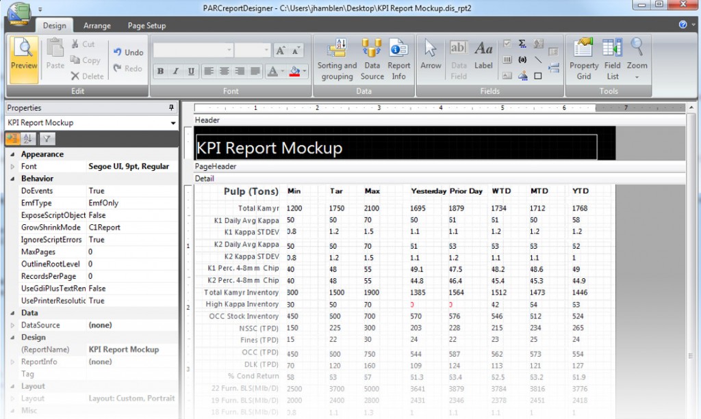
Task: Expand the DataSource property
Action: click(x=12, y=325)
